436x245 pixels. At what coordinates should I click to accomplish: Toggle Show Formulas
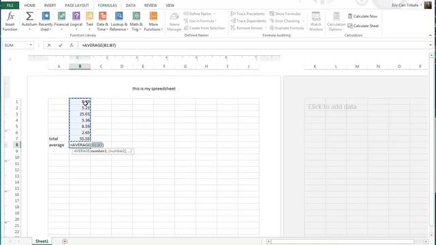pyautogui.click(x=285, y=14)
